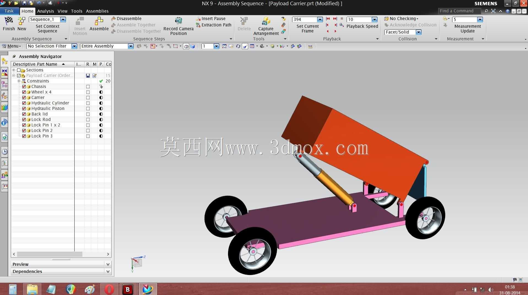This screenshot has width=528, height=295.
Task: Expand the Sections tree node
Action: [14, 70]
